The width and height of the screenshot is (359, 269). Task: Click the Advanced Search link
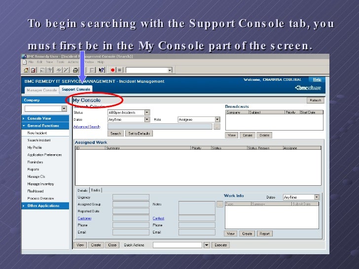point(87,127)
